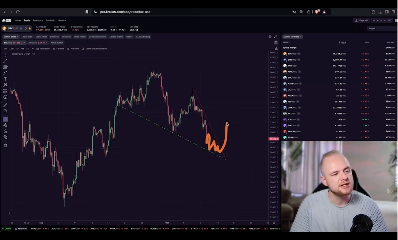Open chart settings gear icon
Viewport: 398px width, 240px height.
[x=270, y=37]
